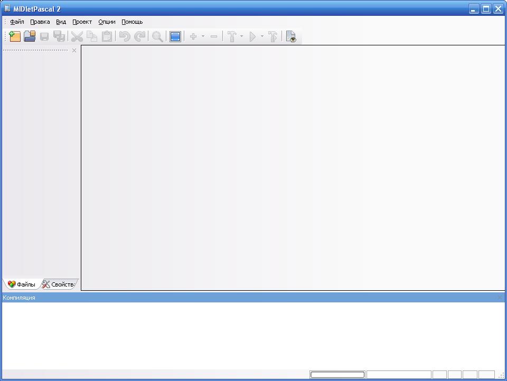Click the Find magnifier icon
The height and width of the screenshot is (381, 507).
coord(157,36)
